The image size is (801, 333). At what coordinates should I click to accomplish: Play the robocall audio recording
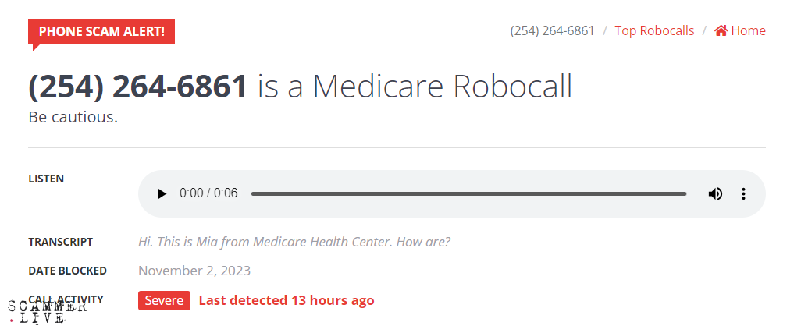click(162, 193)
